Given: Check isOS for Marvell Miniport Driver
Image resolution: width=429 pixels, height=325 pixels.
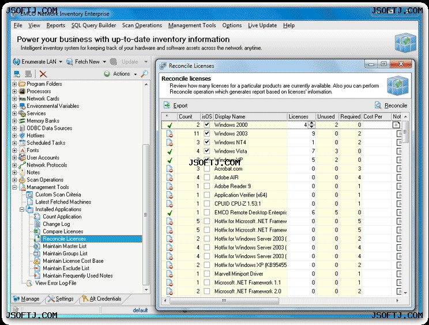Looking at the screenshot, I should [x=207, y=274].
